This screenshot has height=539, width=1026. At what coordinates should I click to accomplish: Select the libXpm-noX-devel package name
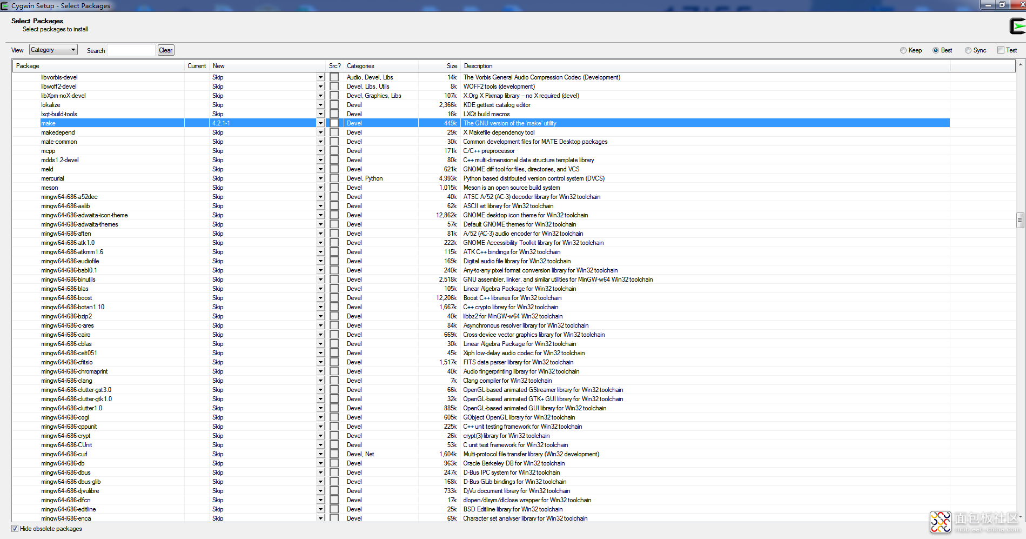pyautogui.click(x=63, y=96)
